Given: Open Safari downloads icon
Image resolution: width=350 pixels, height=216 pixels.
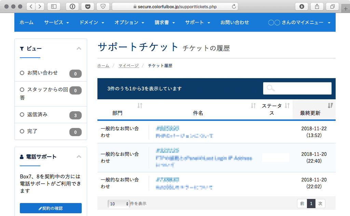Looking at the screenshot, I should coord(301,6).
